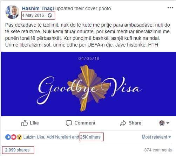Viewport: 176px width, 156px height.
Task: Open the 2,099 shares list
Action: 17,150
